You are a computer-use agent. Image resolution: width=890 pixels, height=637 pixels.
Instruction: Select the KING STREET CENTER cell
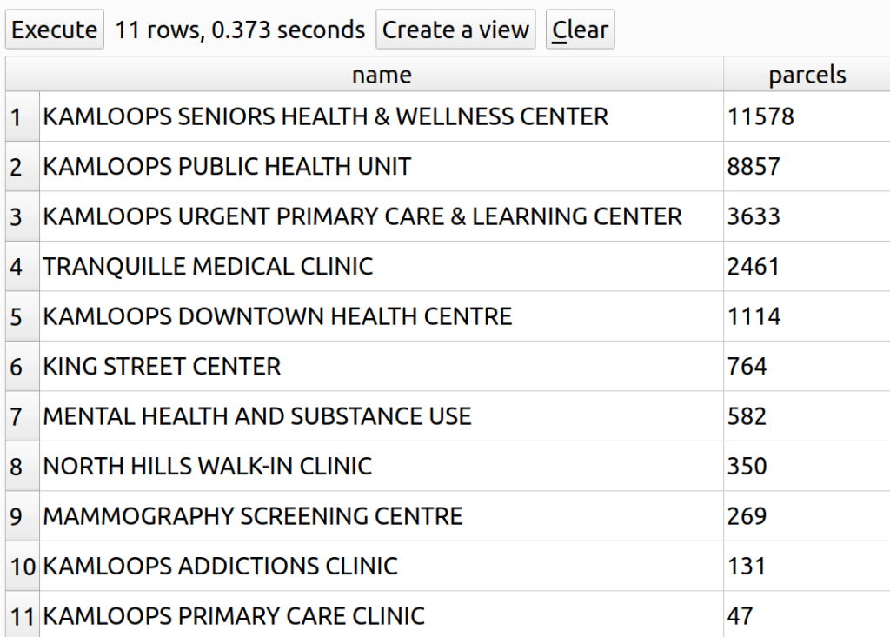(x=162, y=366)
